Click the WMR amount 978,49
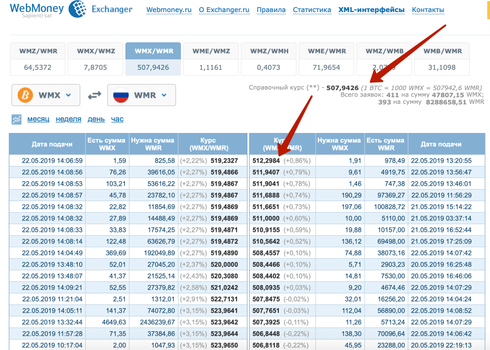This screenshot has width=490, height=350. pyautogui.click(x=395, y=161)
